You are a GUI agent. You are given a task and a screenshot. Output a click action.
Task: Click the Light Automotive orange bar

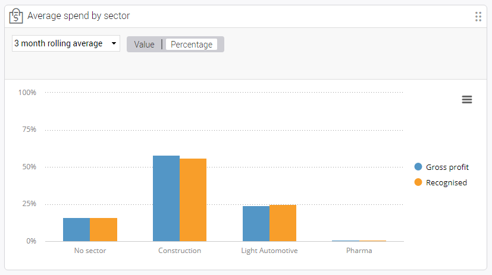click(x=283, y=223)
